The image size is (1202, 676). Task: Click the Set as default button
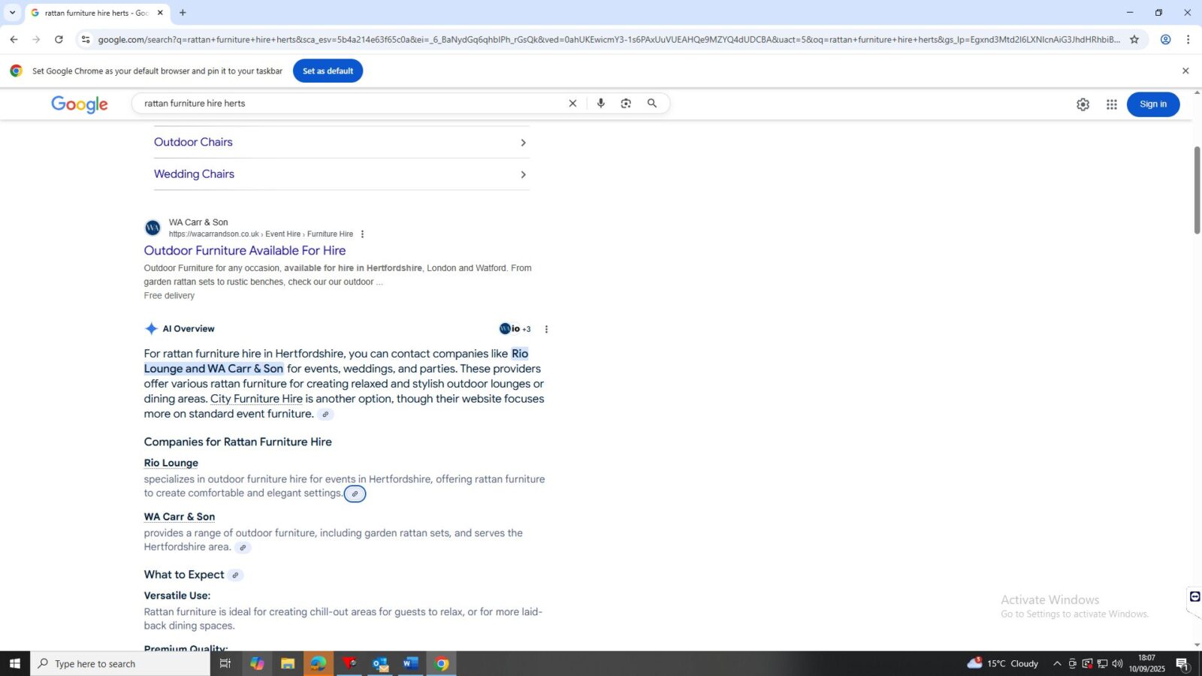point(328,71)
